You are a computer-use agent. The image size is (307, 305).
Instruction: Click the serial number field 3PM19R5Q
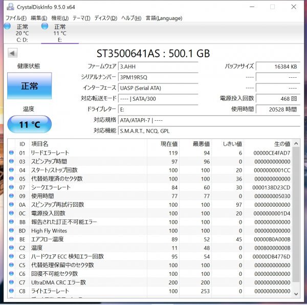pos(158,77)
